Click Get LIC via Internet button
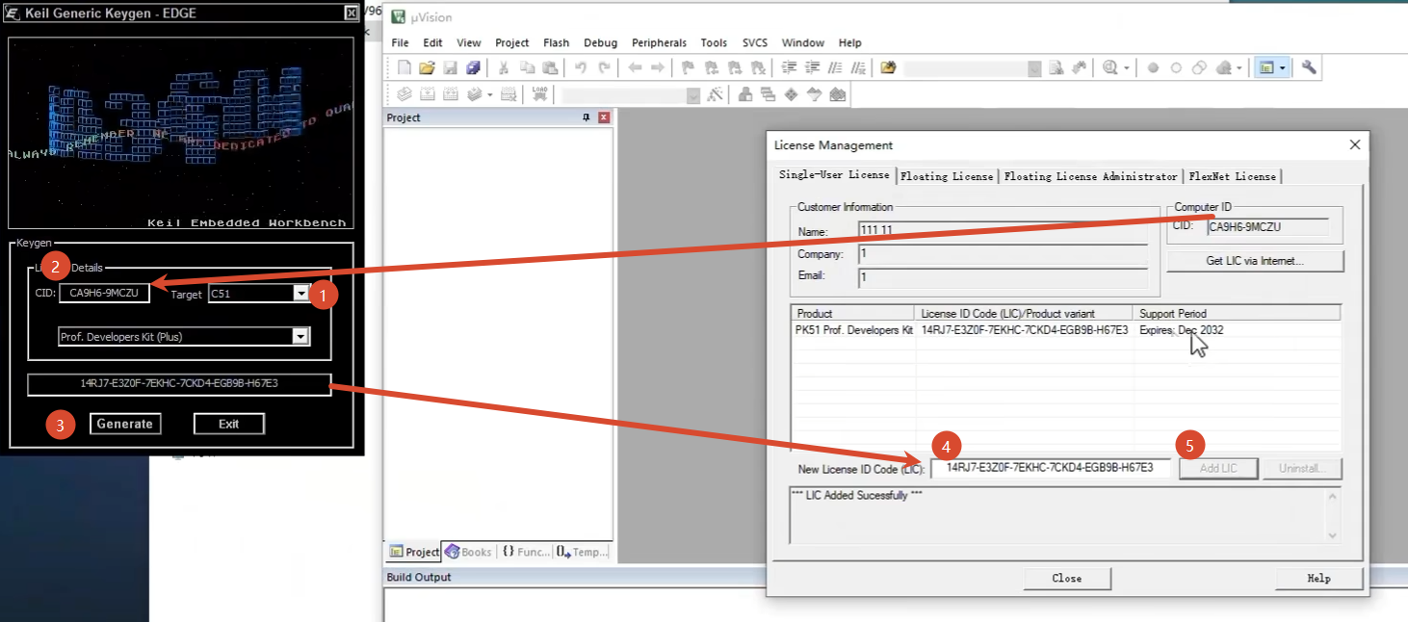The image size is (1408, 622). tap(1255, 261)
